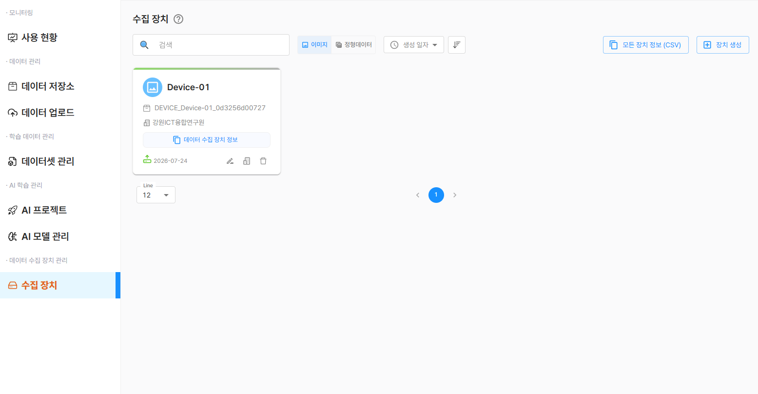Viewport: 758px width, 394px height.
Task: Select page 1 in pagination
Action: 436,195
